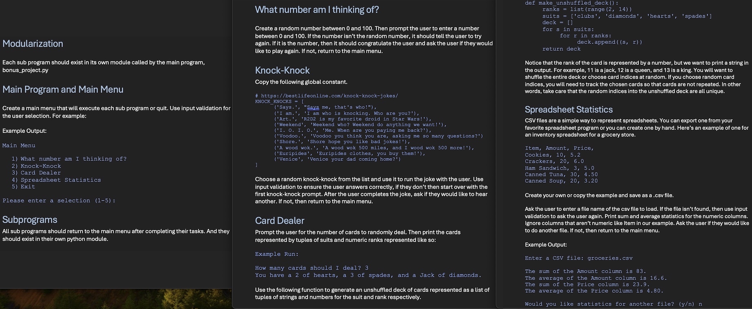Click the 'Cookies, 10, 5.2' CSV row
The height and width of the screenshot is (309, 752).
pyautogui.click(x=553, y=155)
